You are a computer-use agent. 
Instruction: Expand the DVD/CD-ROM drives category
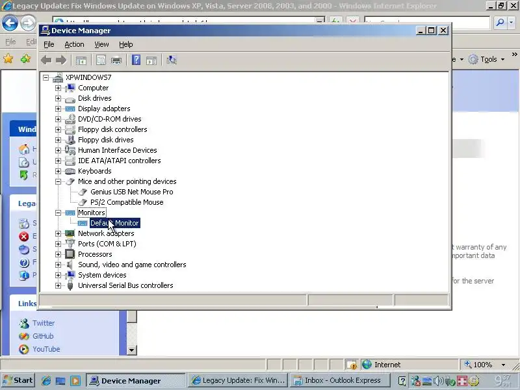point(58,119)
